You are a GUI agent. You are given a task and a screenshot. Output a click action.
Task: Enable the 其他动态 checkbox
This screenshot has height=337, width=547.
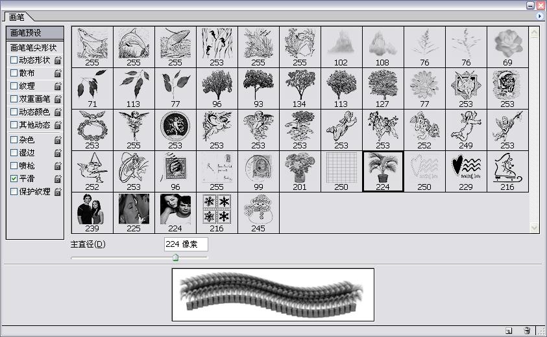point(14,124)
